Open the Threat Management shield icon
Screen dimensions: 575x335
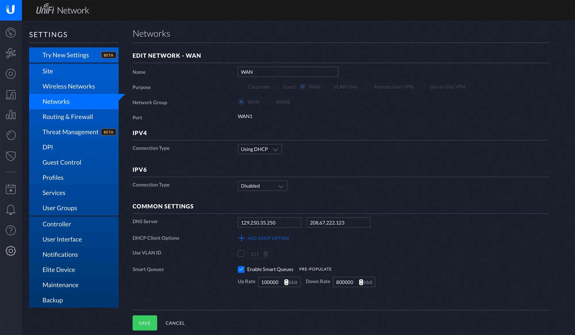point(11,156)
